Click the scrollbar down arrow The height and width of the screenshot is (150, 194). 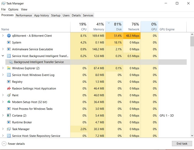[x=192, y=136]
